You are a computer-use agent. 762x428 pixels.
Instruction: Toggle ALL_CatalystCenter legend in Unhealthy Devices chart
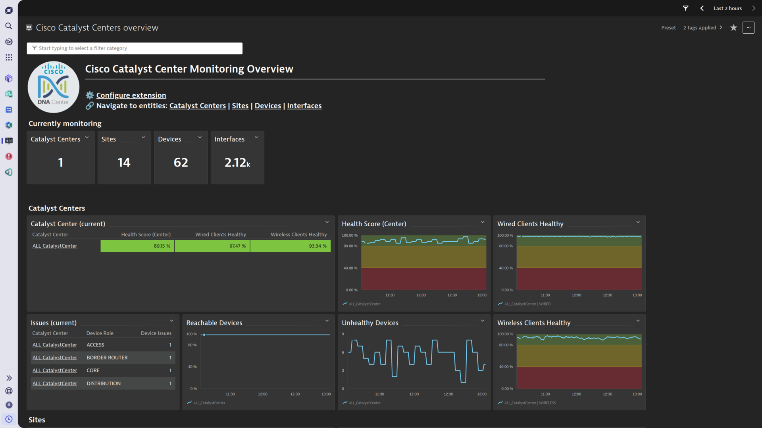[x=362, y=403]
